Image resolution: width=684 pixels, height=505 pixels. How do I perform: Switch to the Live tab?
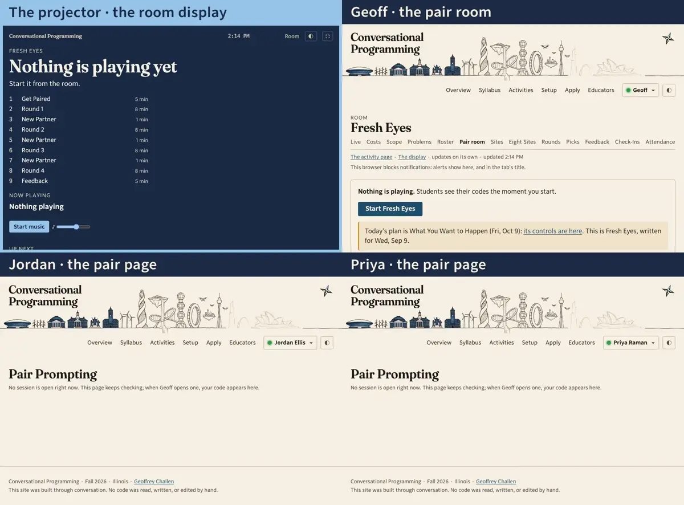tap(356, 142)
